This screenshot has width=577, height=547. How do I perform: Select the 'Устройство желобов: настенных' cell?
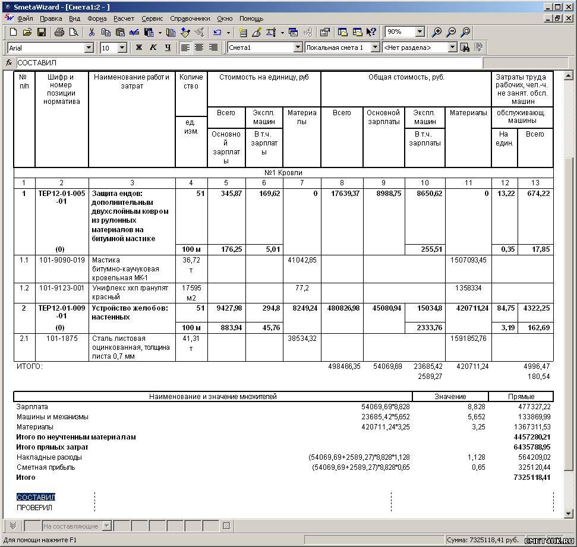132,318
